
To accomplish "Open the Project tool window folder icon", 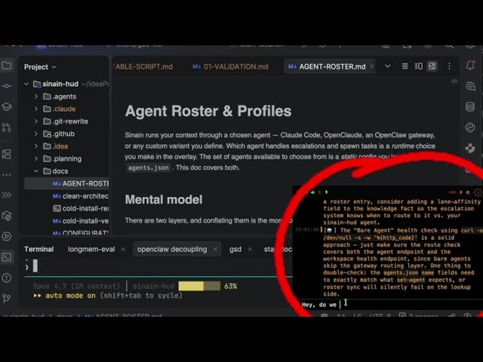I will [7, 66].
